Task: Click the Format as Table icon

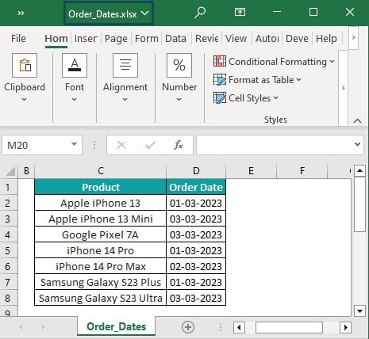Action: 220,80
